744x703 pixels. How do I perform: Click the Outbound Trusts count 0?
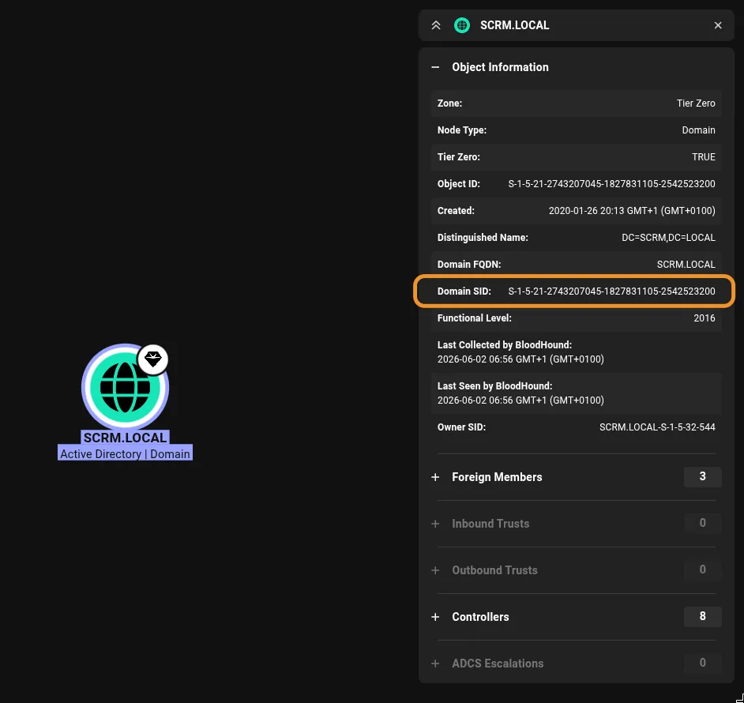click(702, 570)
